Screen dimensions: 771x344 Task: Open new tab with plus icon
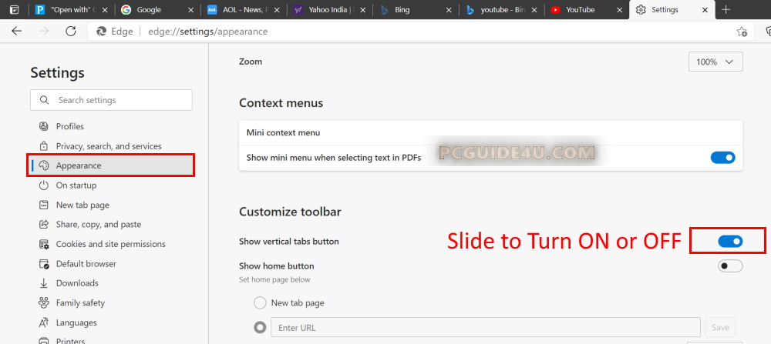726,10
